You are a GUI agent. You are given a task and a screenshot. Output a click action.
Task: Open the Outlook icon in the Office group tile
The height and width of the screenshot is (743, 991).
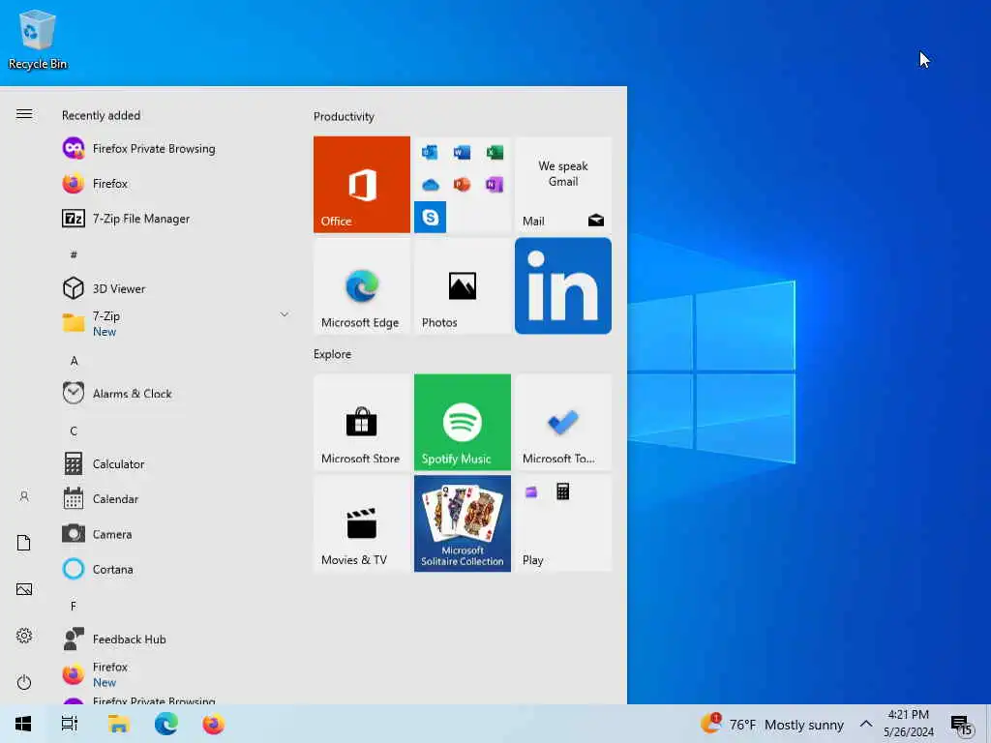pyautogui.click(x=431, y=152)
